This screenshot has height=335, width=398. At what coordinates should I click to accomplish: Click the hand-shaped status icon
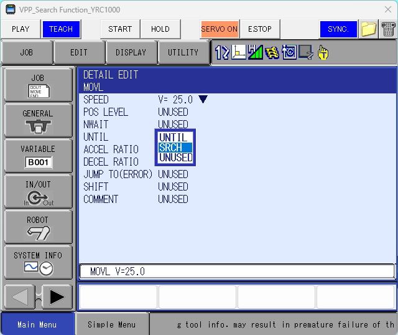coord(323,53)
